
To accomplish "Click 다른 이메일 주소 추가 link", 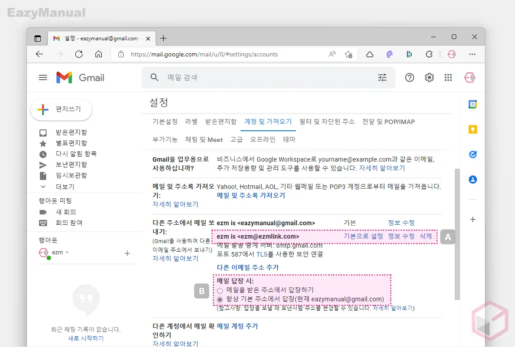I will point(248,267).
